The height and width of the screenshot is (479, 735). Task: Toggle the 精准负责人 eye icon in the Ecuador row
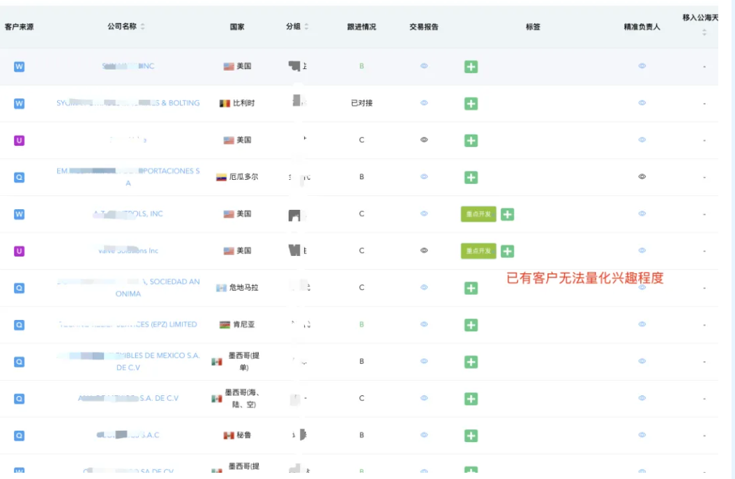(642, 177)
